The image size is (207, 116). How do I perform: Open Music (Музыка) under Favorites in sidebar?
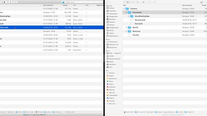pos(112,25)
